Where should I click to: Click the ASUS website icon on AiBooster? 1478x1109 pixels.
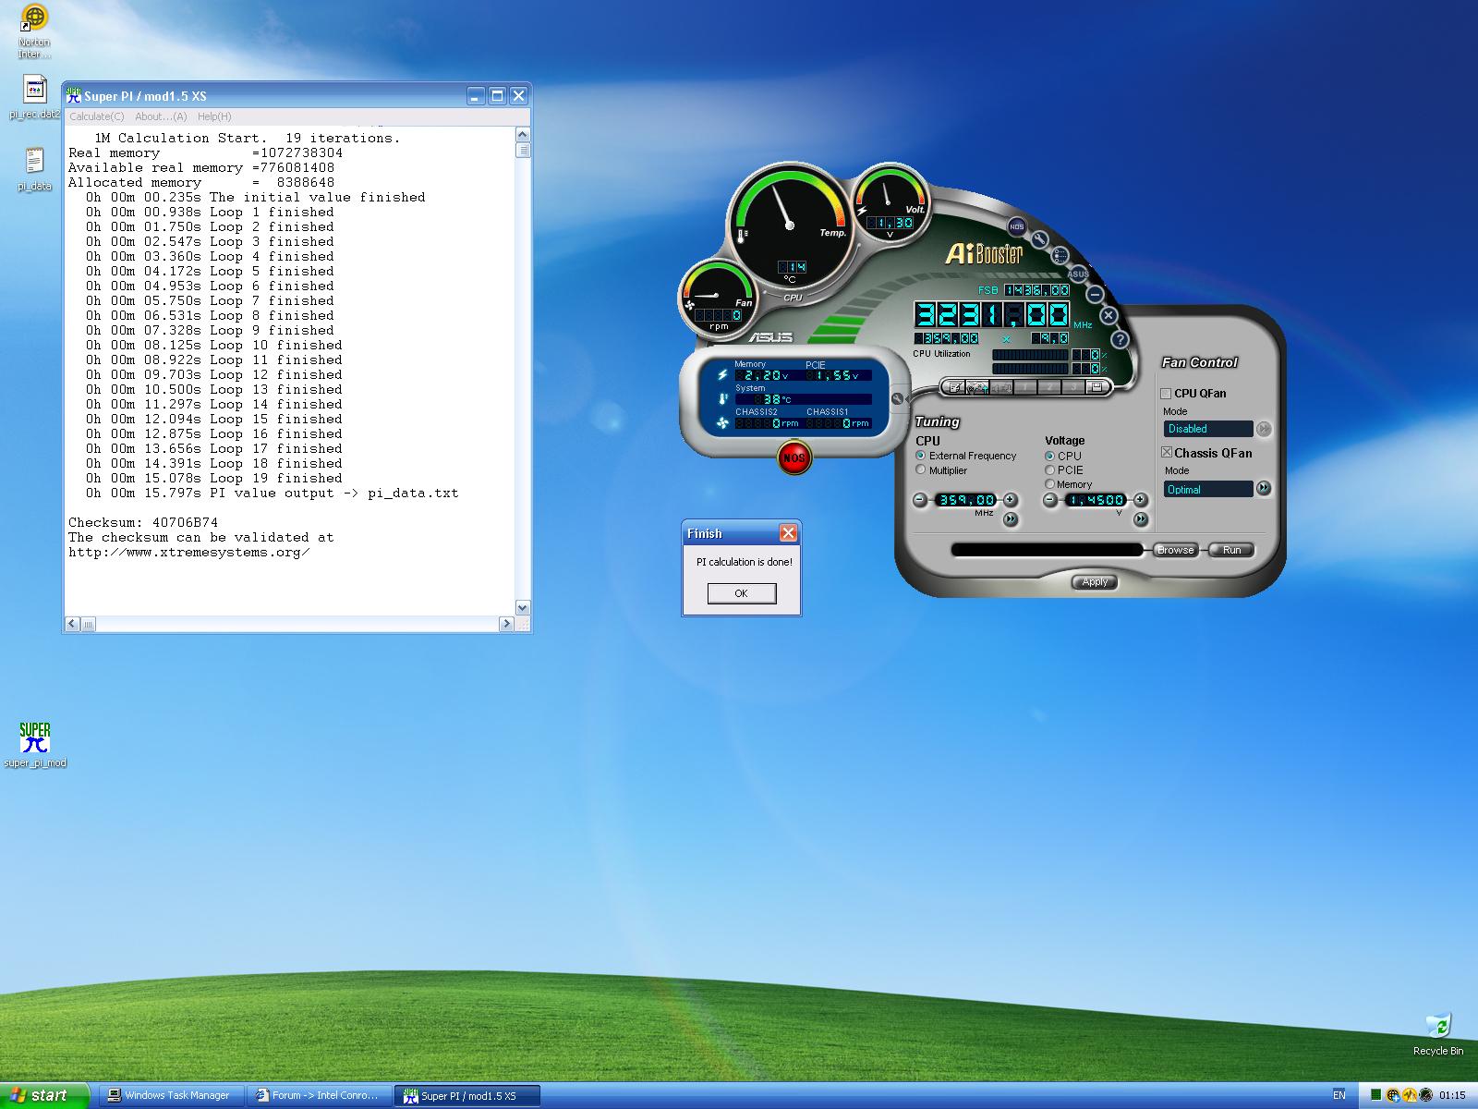[1078, 274]
